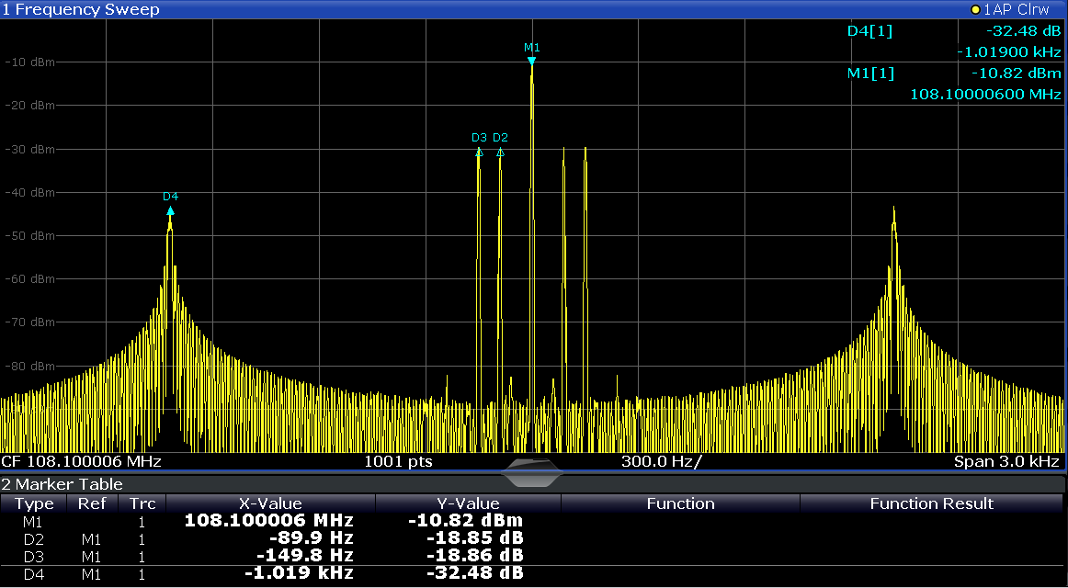This screenshot has width=1068, height=588.
Task: Click the Function Result column header
Action: coord(931,503)
